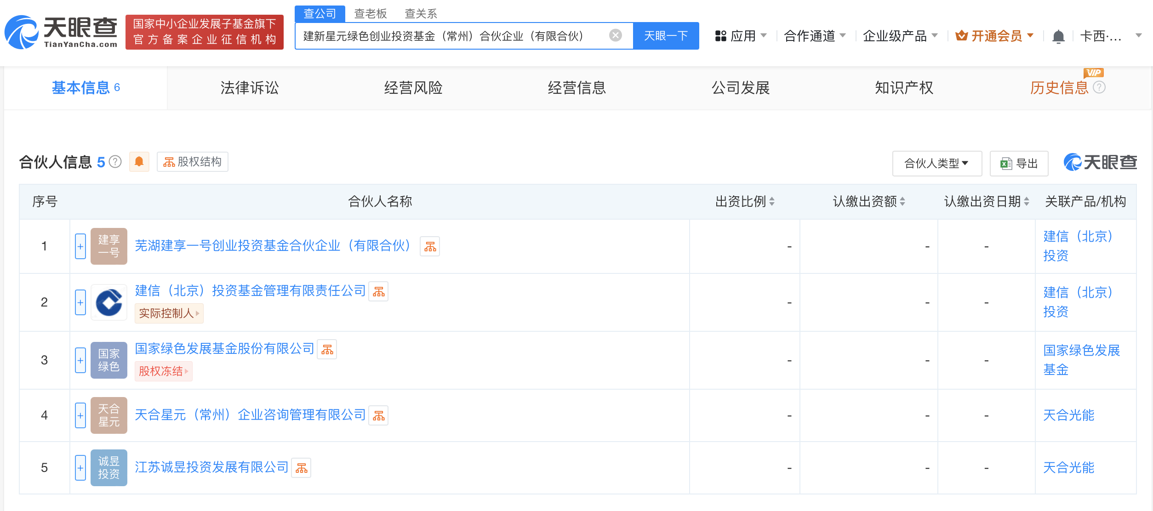Open equity chart icon for 江苏诚昱投资
The image size is (1153, 511).
pos(301,468)
